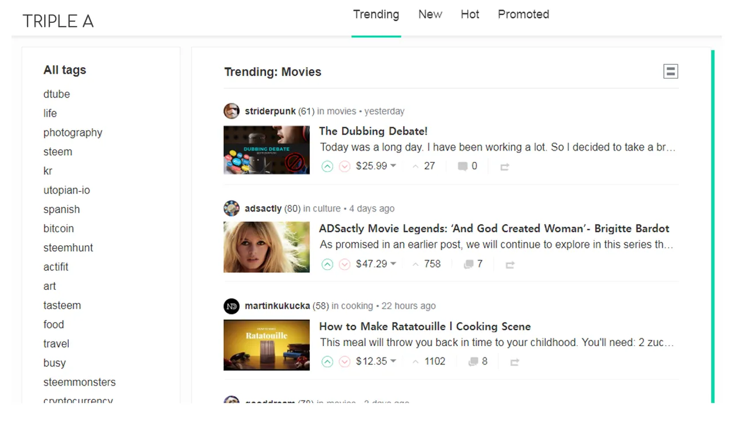Viewport: 734px width, 428px height.
Task: Filter by the steem tag
Action: (x=58, y=152)
